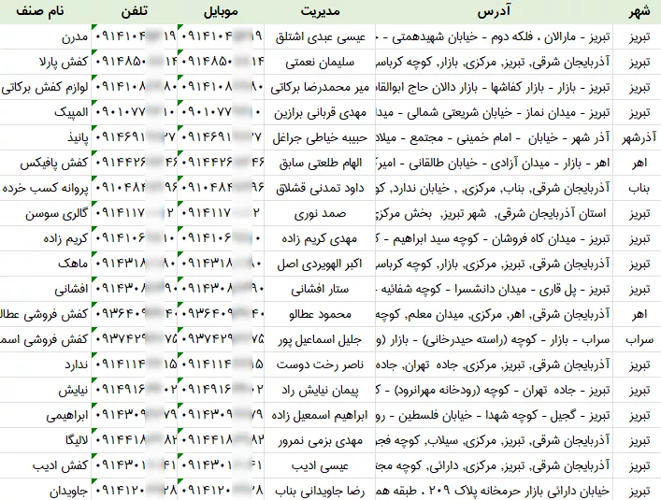
Task: Select address cell mentioning راسته حیدرخانی
Action: [x=494, y=340]
